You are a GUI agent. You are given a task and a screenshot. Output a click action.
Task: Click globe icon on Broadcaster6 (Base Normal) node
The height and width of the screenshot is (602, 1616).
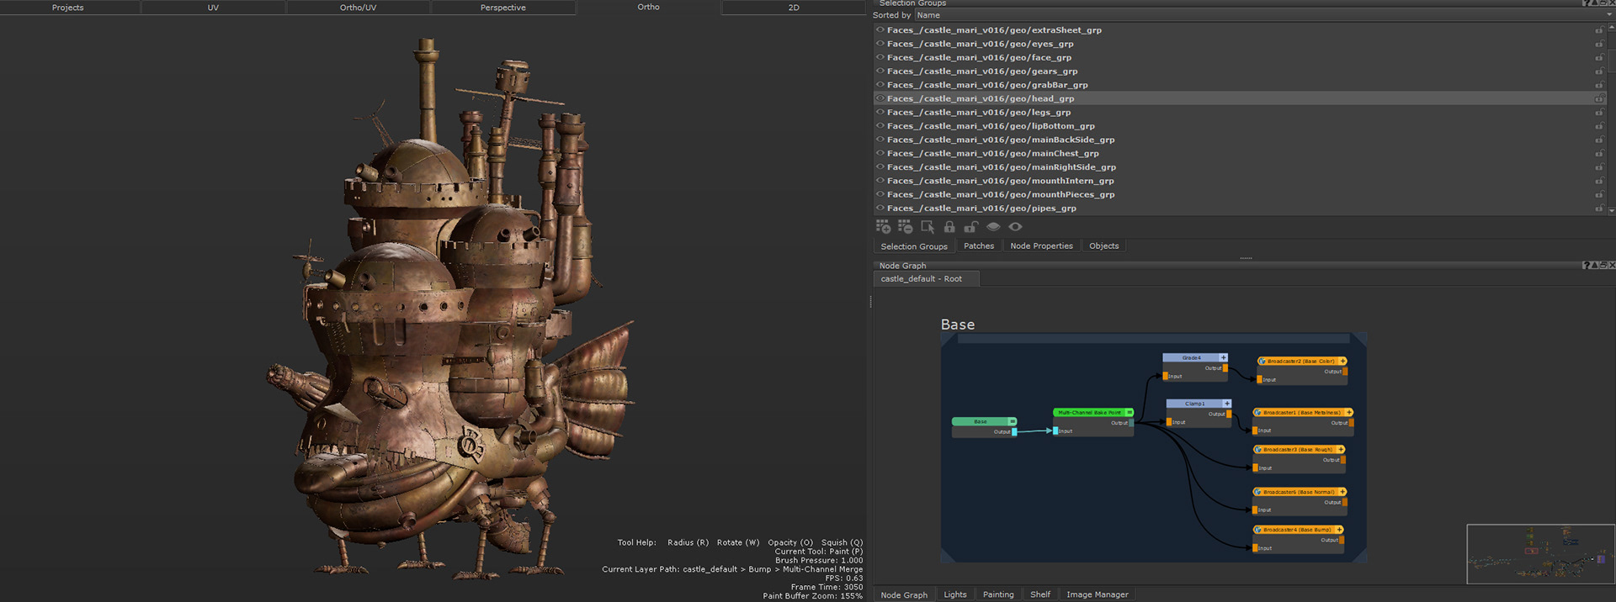coord(1257,492)
